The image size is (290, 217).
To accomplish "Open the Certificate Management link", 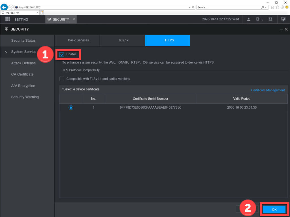I will click(x=268, y=90).
